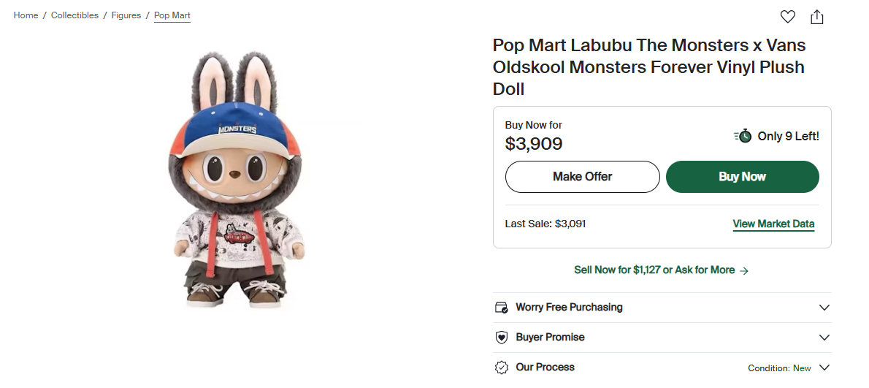Navigate to Figures breadcrumb

126,15
